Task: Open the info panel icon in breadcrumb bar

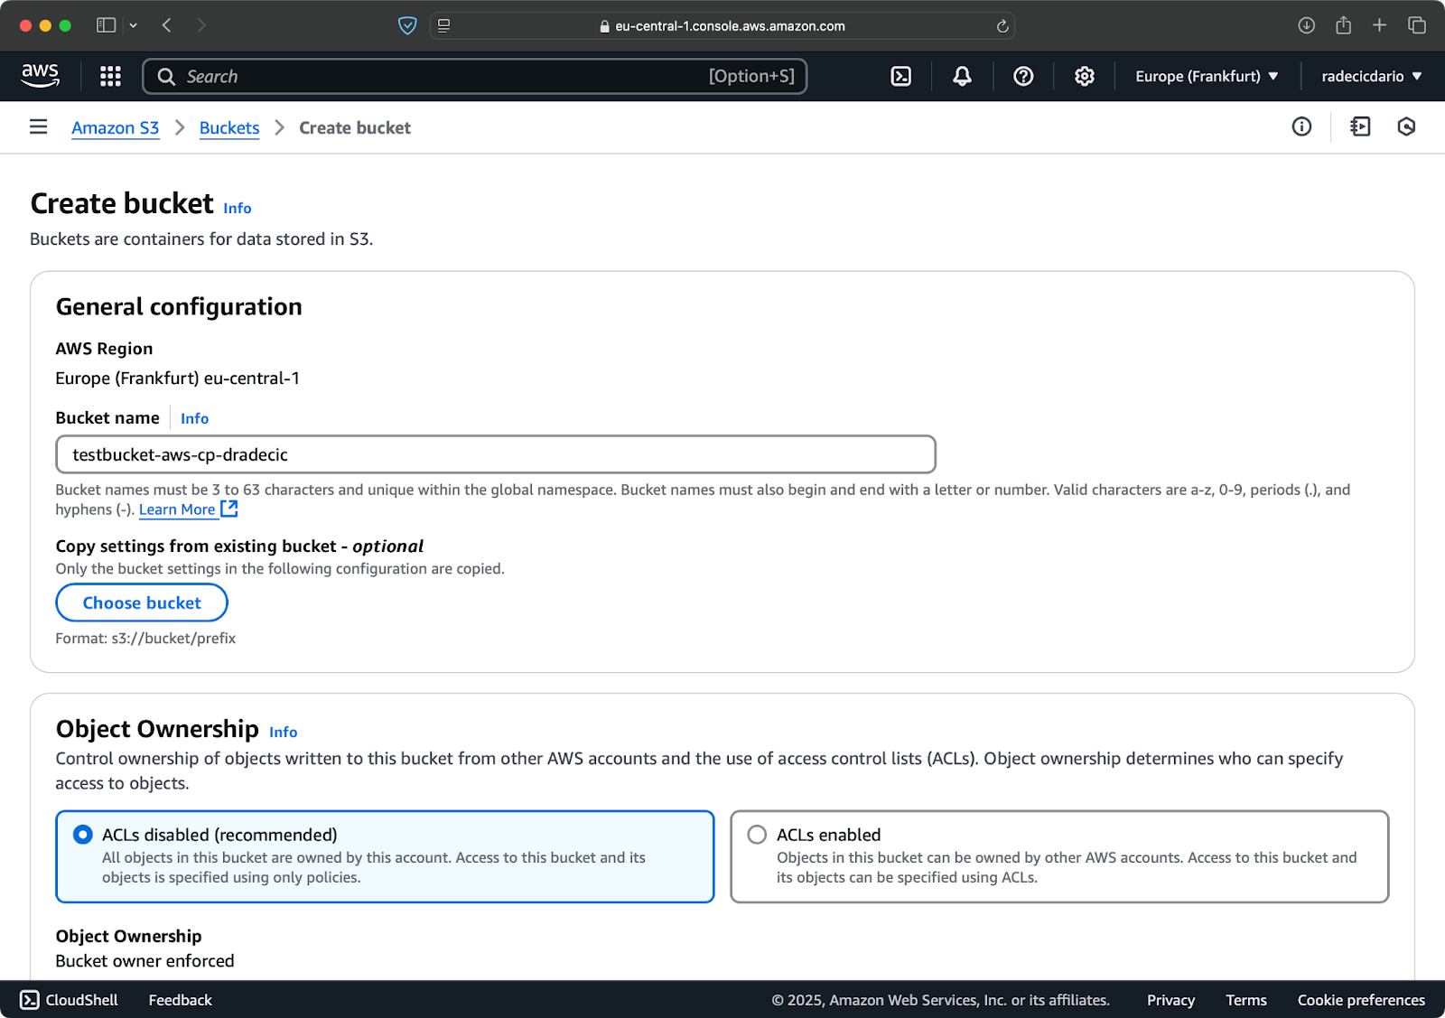Action: [x=1301, y=127]
